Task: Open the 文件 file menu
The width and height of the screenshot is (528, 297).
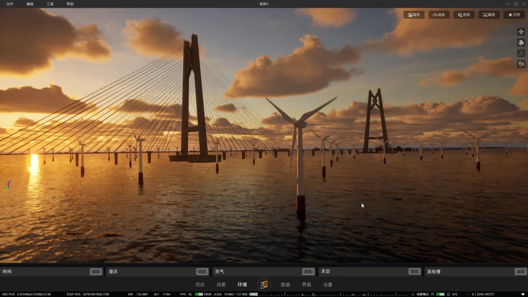Action: (x=10, y=4)
